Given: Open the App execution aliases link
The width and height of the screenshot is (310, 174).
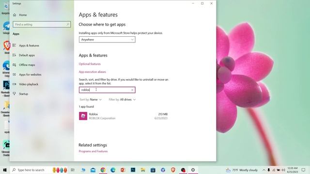Looking at the screenshot, I should tap(93, 72).
